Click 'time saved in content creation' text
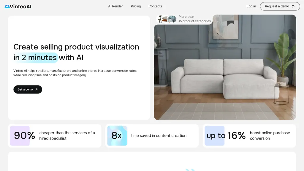The image size is (304, 171). click(x=159, y=135)
